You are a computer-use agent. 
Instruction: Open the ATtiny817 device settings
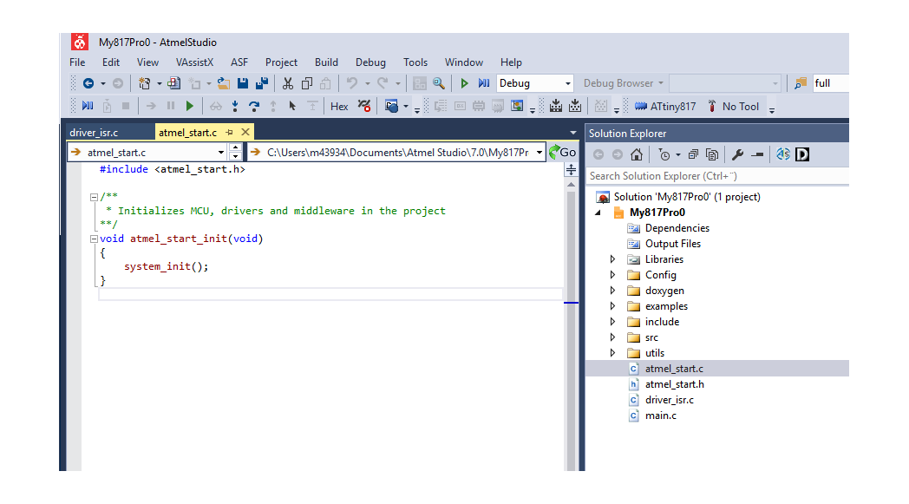(664, 107)
